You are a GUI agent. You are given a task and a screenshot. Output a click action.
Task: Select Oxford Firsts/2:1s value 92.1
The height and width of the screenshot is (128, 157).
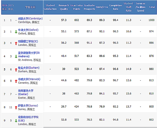(x=102, y=31)
